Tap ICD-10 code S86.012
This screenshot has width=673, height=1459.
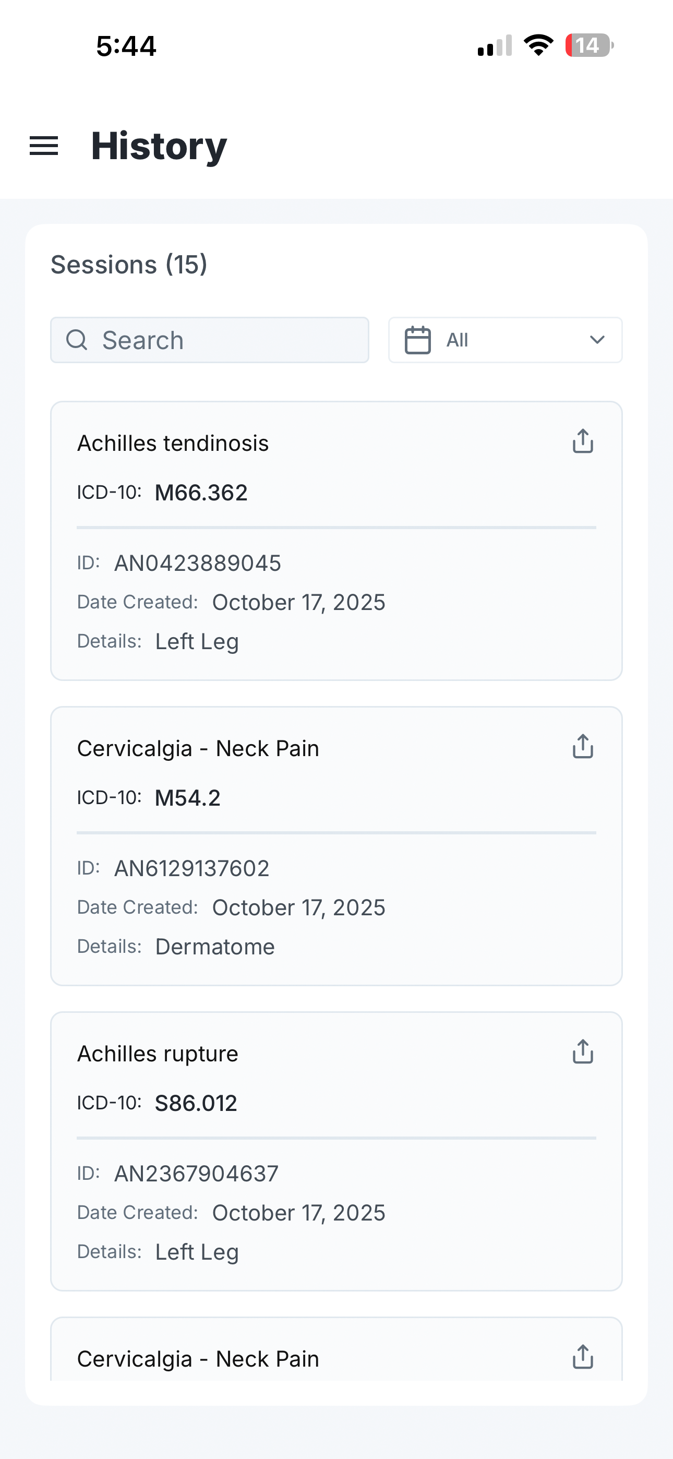tap(196, 1103)
